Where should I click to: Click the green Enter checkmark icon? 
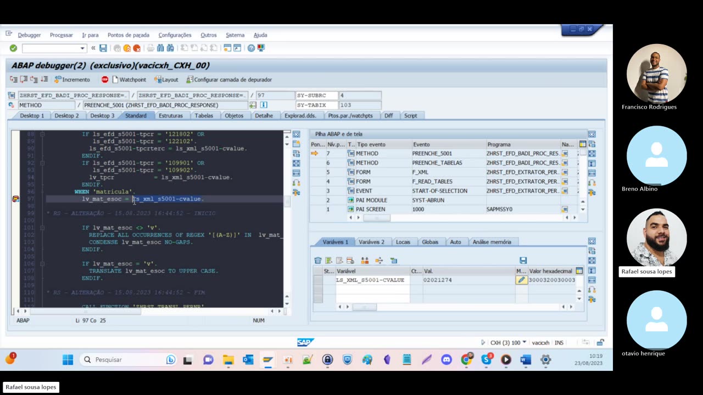[x=13, y=48]
